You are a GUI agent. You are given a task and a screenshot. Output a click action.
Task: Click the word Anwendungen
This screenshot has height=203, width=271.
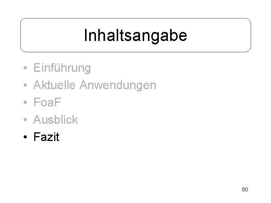(x=119, y=85)
